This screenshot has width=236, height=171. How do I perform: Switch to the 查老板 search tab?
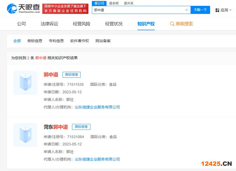coord(114,3)
